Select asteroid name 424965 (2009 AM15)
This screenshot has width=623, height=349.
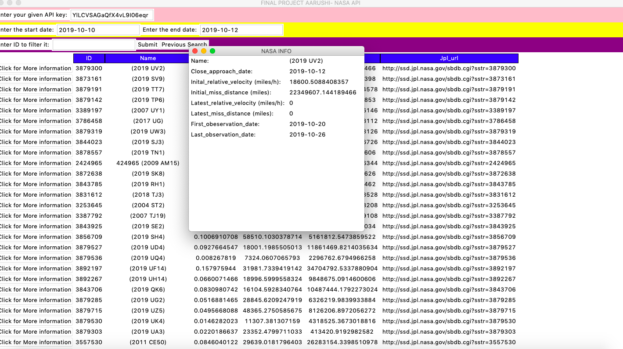[x=148, y=163]
